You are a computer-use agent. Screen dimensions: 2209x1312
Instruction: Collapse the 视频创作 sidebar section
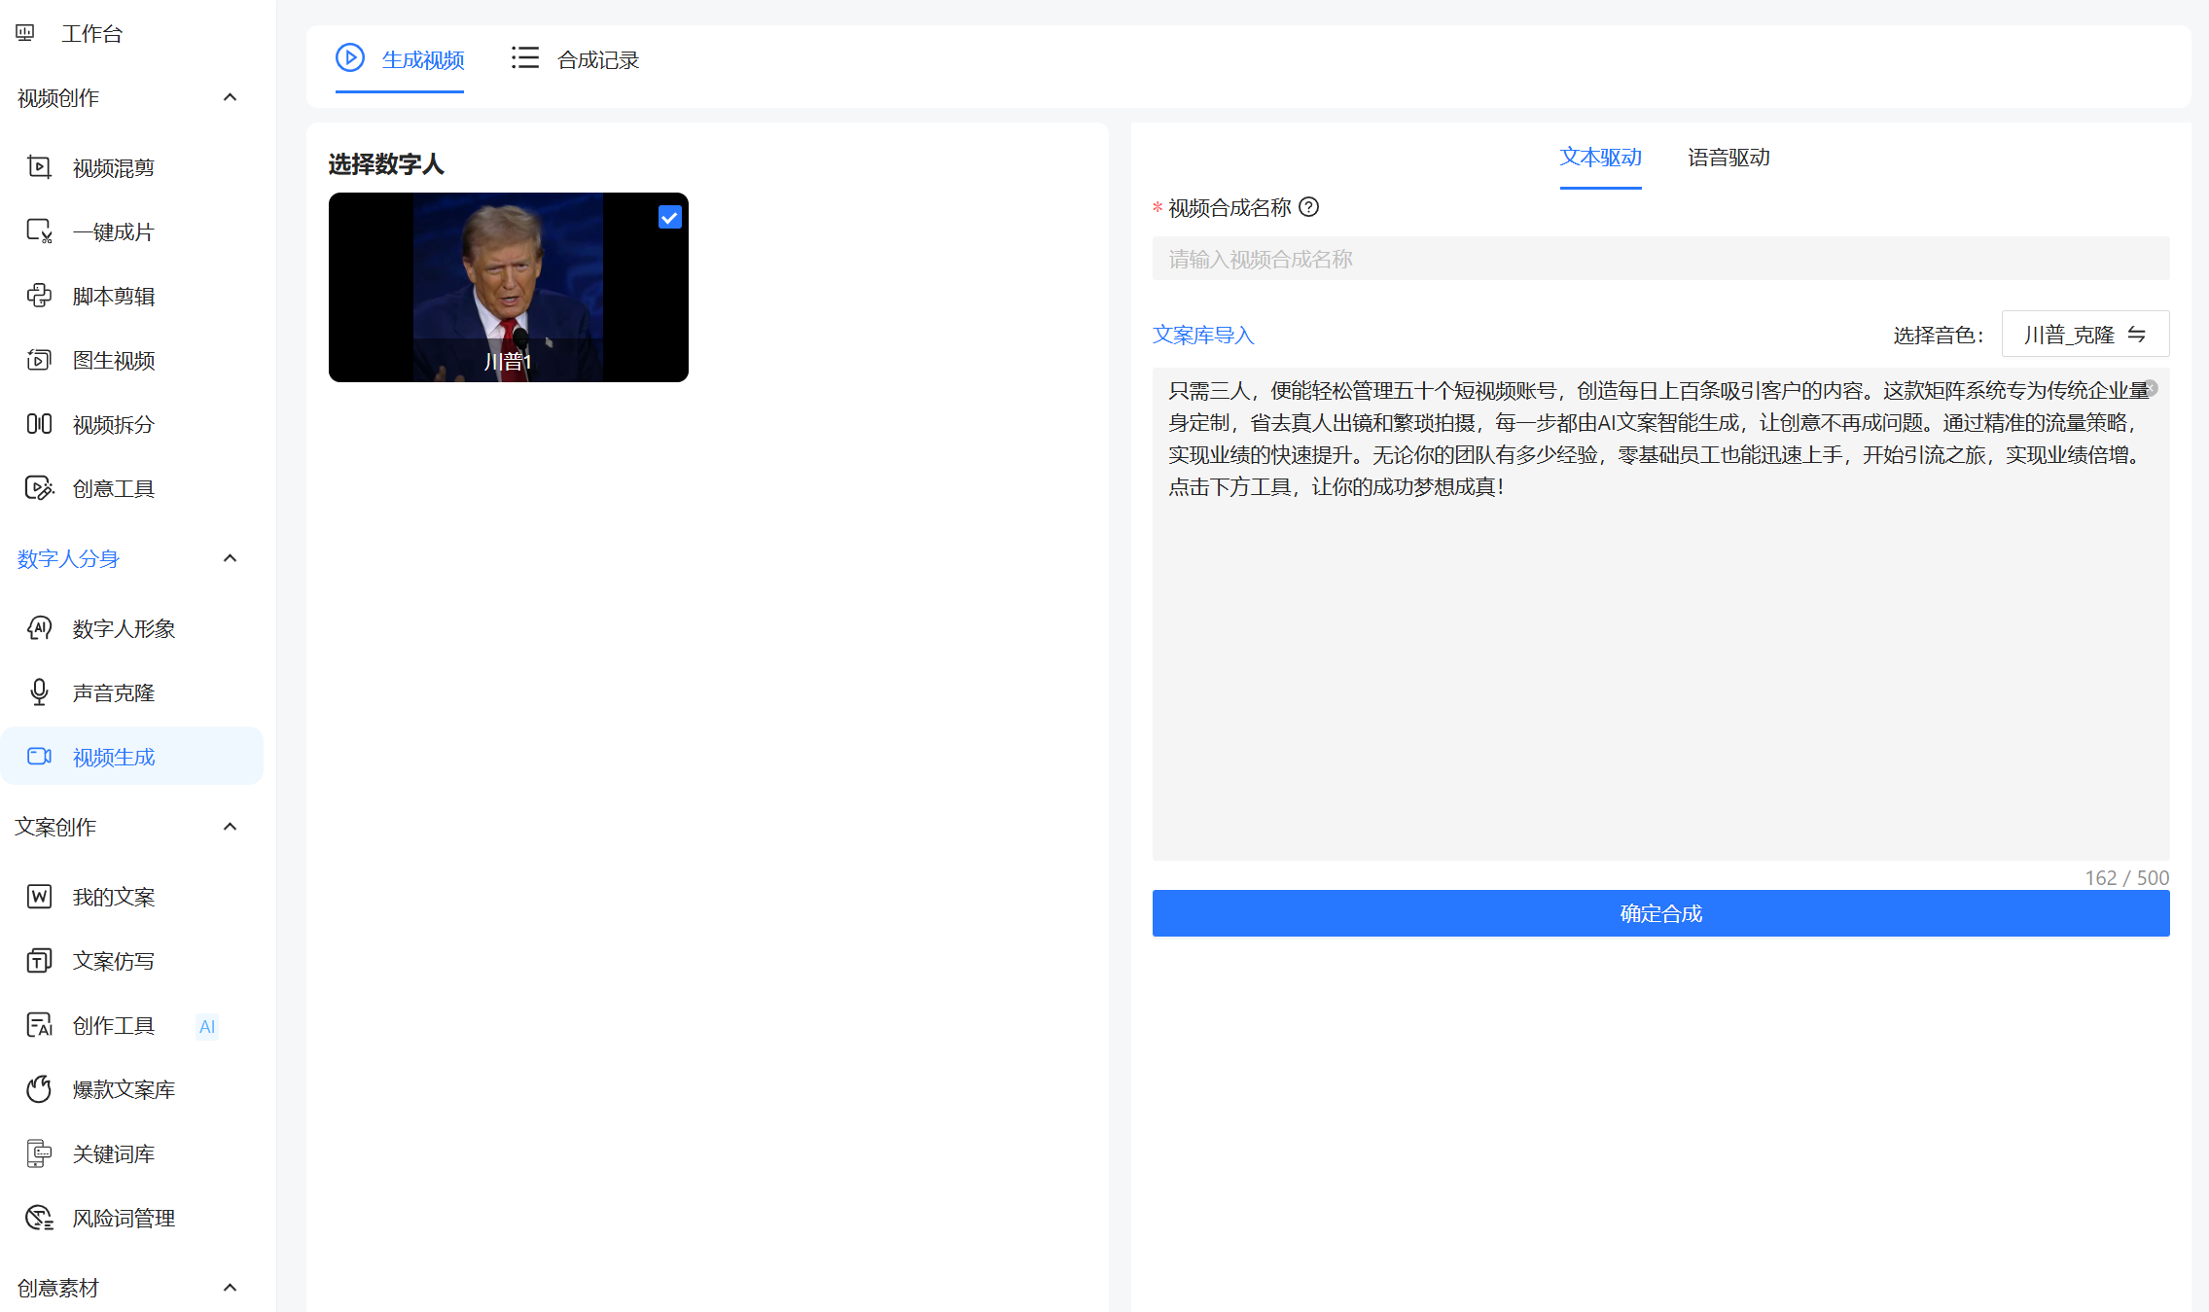tap(230, 97)
